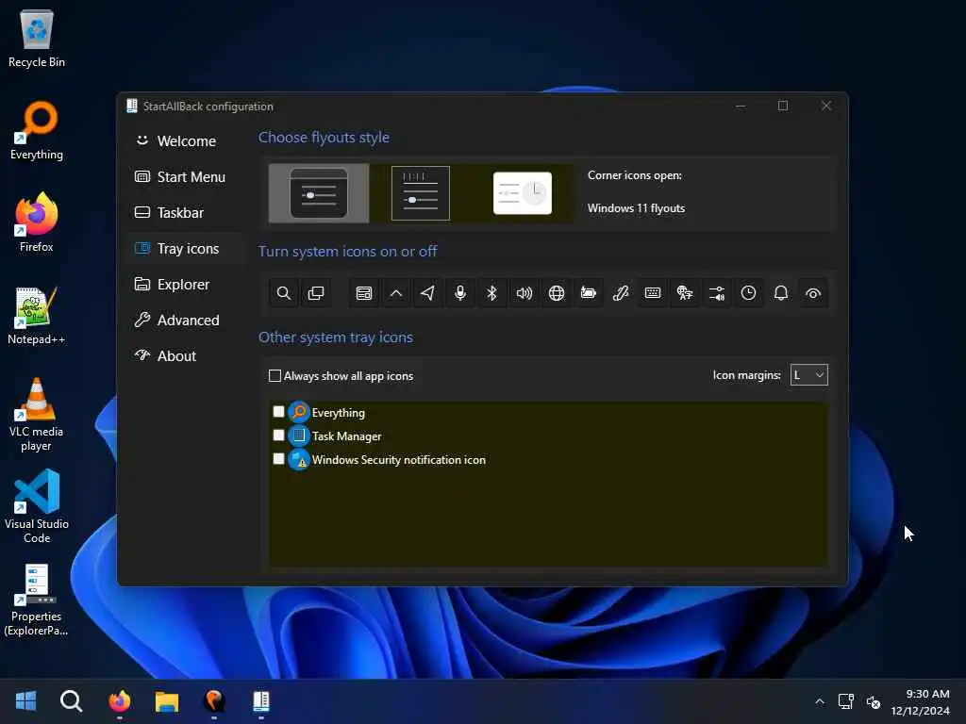Toggle the Search system icon
Screen dimensions: 966x724
(x=283, y=293)
